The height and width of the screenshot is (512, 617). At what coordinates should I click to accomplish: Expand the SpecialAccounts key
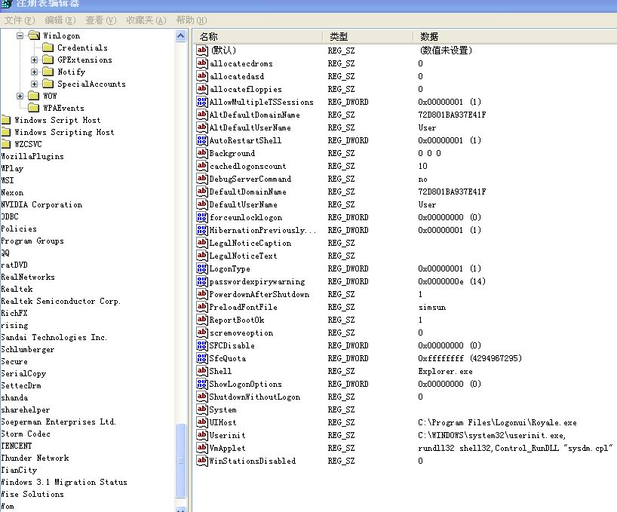[x=34, y=84]
